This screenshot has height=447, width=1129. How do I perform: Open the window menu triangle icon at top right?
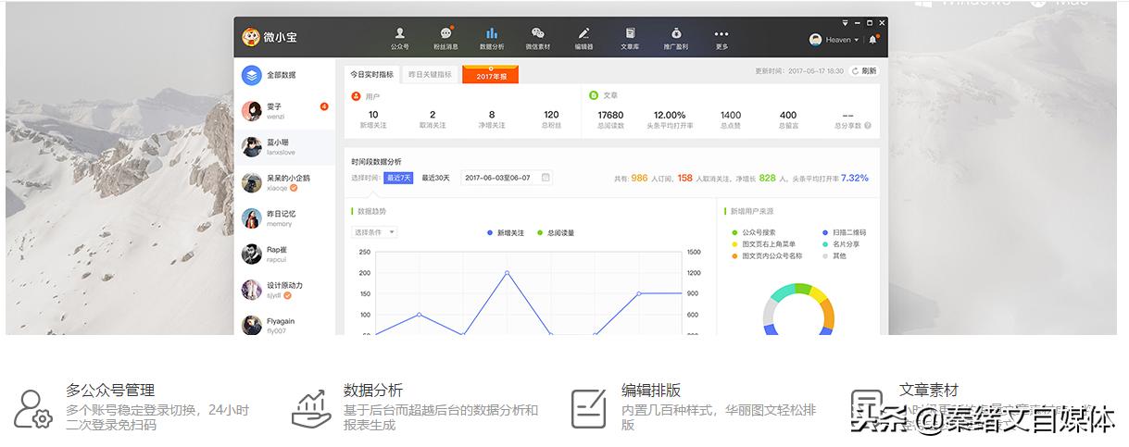[846, 22]
